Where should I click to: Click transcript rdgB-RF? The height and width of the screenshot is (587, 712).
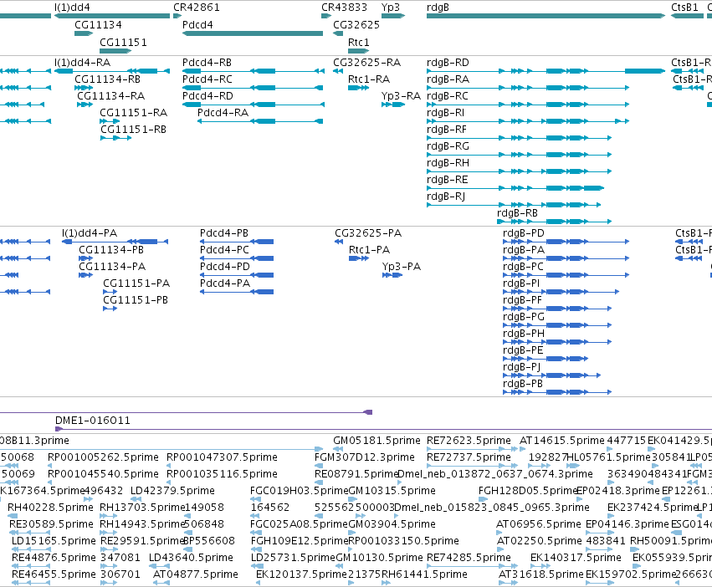[x=447, y=130]
